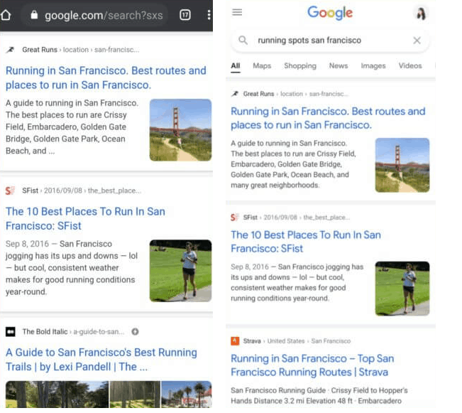Open right 'Running in San Francisco. Best routes' link
The width and height of the screenshot is (462, 413).
328,118
